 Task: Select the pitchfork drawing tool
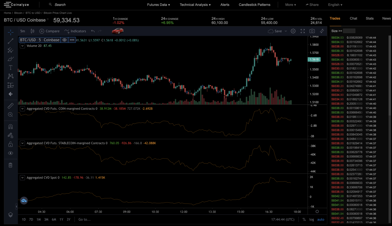click(x=10, y=50)
